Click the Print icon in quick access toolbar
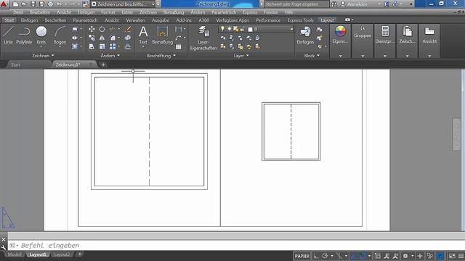Viewport: 465px width, 261px height. click(x=50, y=4)
